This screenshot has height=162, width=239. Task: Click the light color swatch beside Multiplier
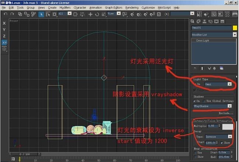click(228, 127)
